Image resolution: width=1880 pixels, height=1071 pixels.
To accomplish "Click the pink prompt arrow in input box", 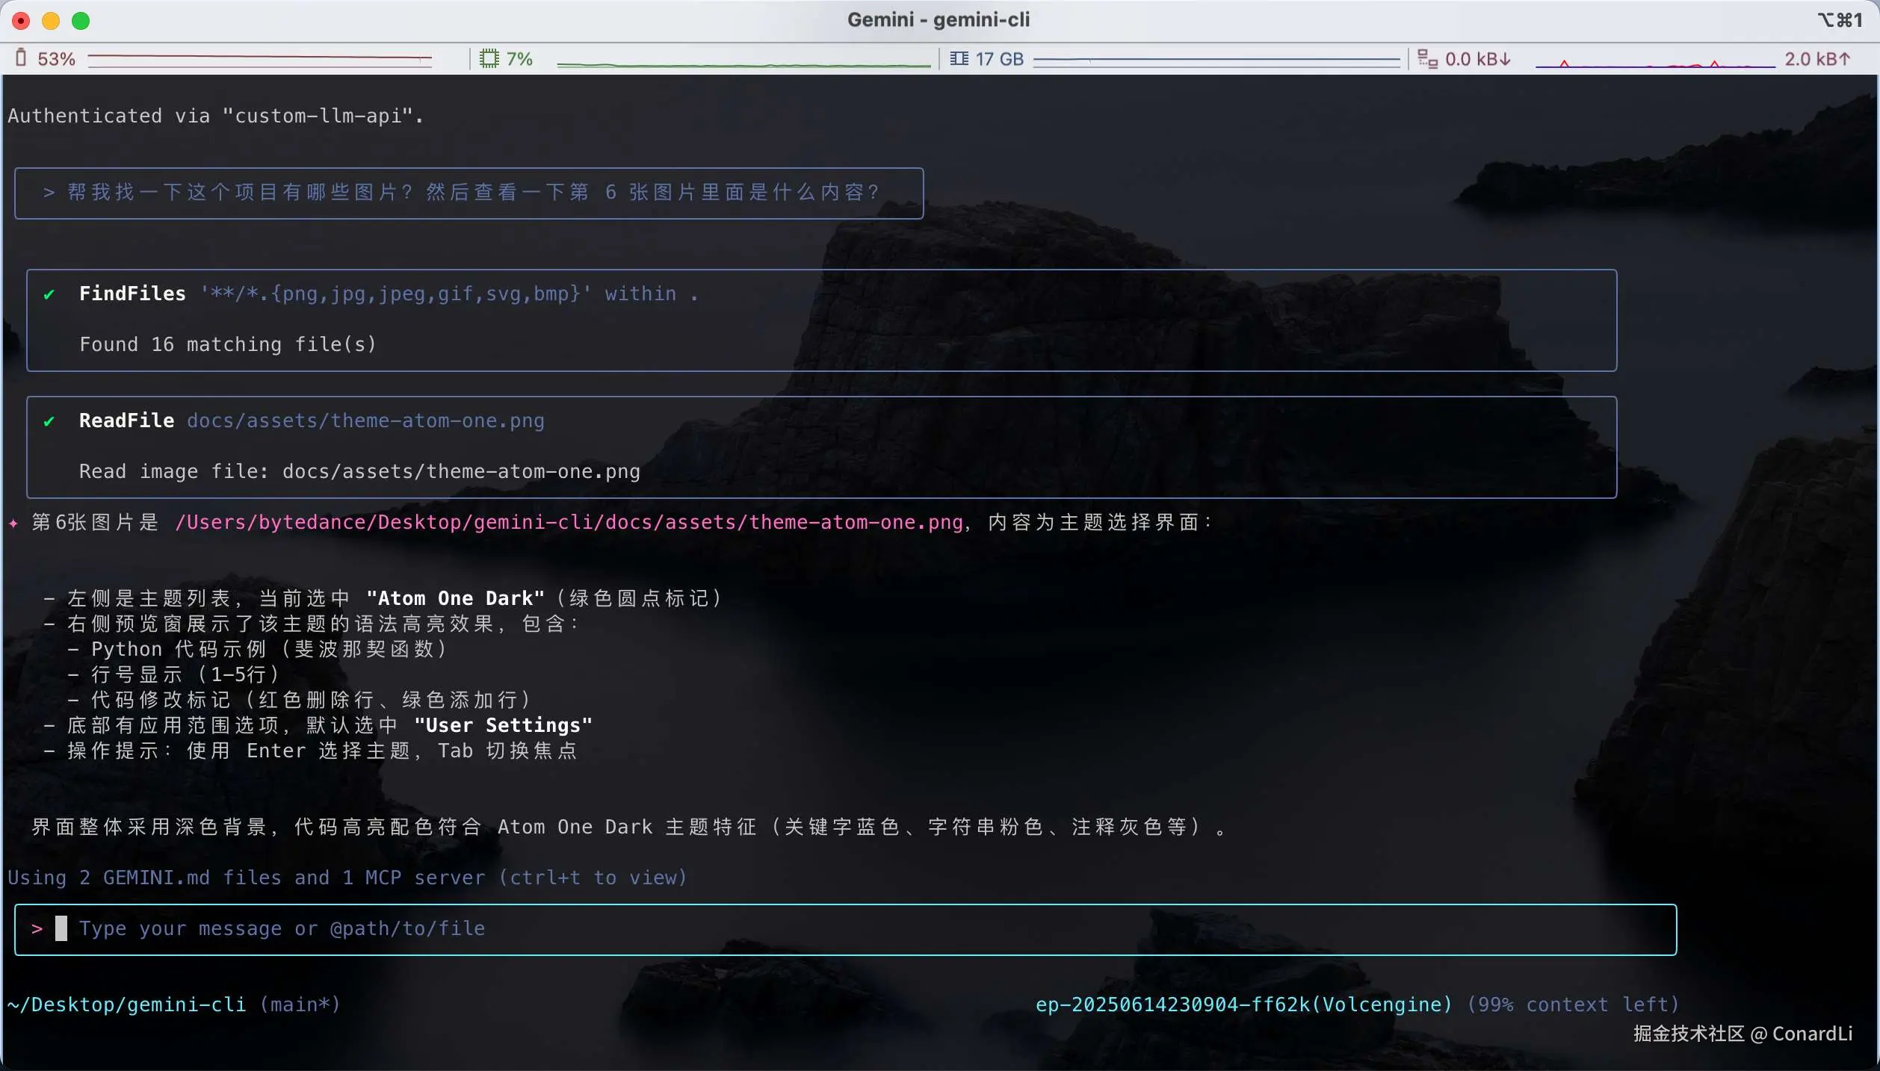I will click(37, 928).
